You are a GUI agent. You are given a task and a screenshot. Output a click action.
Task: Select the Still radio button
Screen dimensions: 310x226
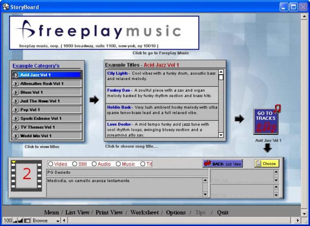point(74,164)
